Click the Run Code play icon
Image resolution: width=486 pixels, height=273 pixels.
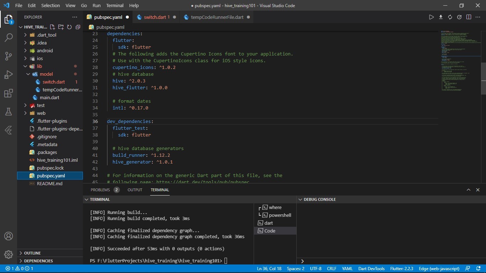click(x=431, y=17)
